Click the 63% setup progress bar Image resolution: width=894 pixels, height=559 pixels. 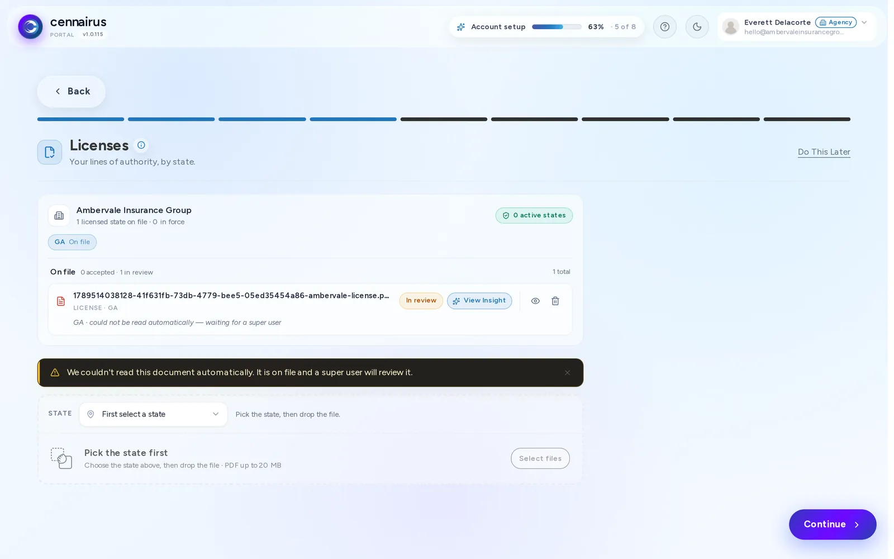tap(557, 27)
